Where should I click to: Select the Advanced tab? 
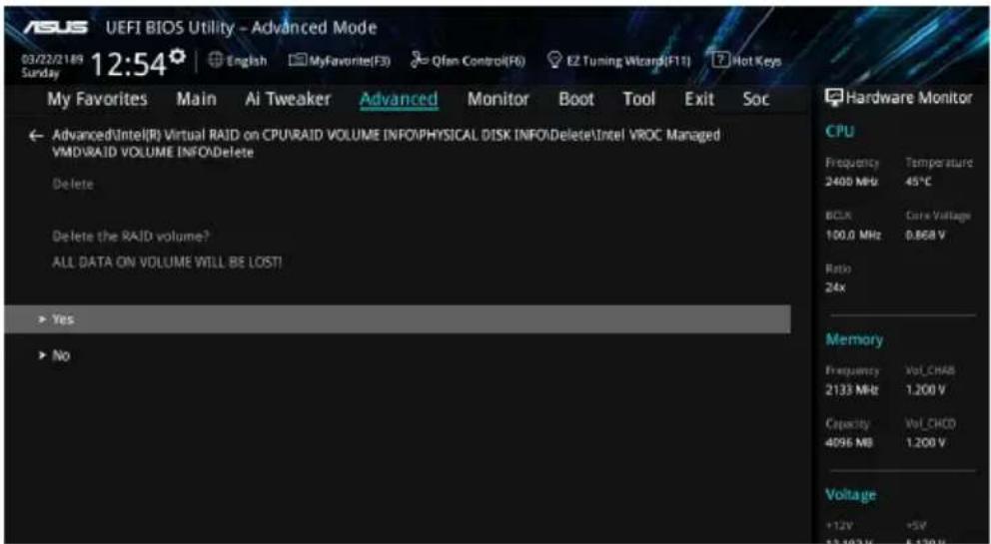(399, 99)
